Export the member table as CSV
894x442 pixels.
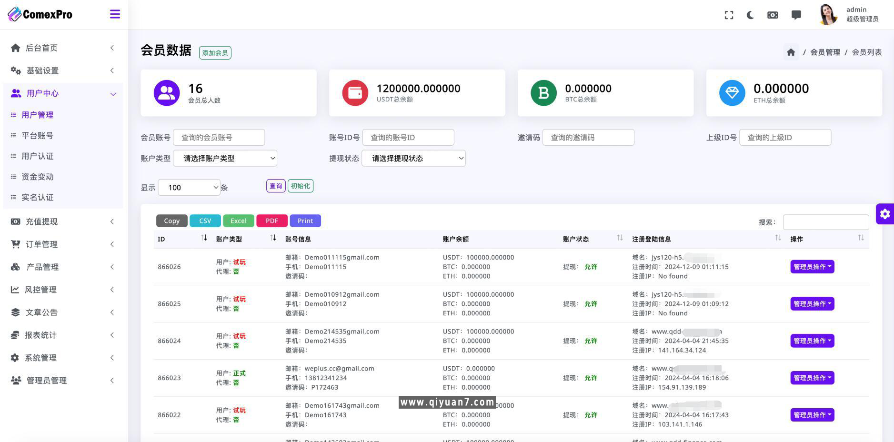point(205,221)
